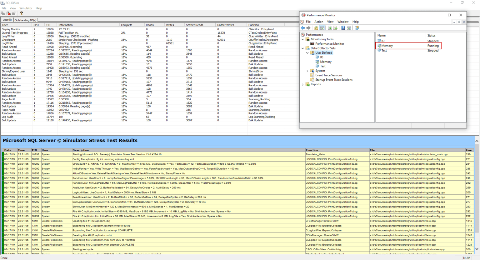
Task: Click the start simulation icon in SQLIOSim toolbar
Action: (x=3, y=13)
